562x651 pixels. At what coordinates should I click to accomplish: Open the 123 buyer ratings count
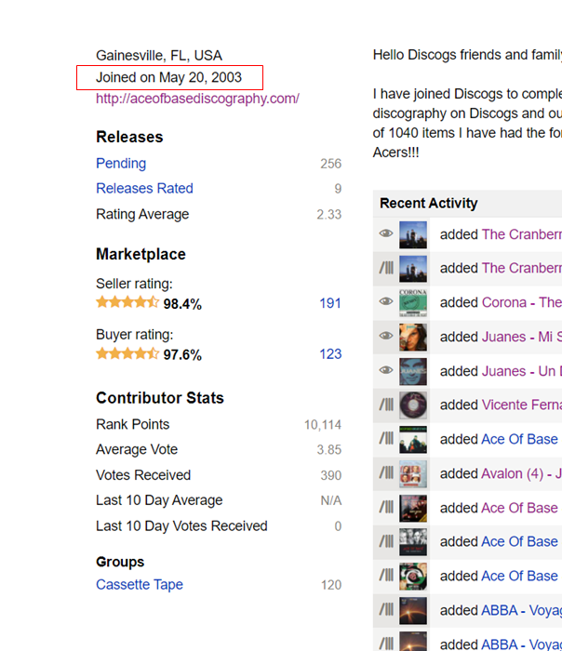pos(329,354)
